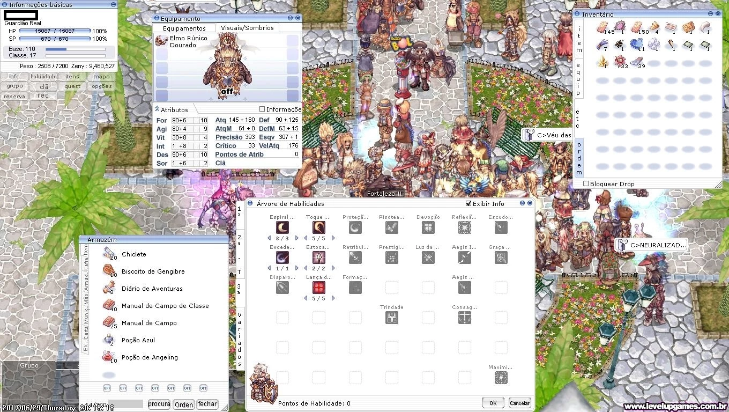Screen dimensions: 729x412
Task: Select the Estocada skill icon
Action: 319,257
